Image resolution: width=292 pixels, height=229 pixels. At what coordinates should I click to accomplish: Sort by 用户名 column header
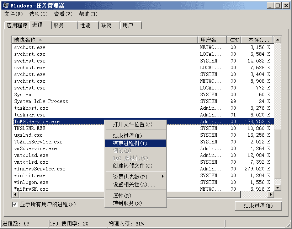(212, 40)
